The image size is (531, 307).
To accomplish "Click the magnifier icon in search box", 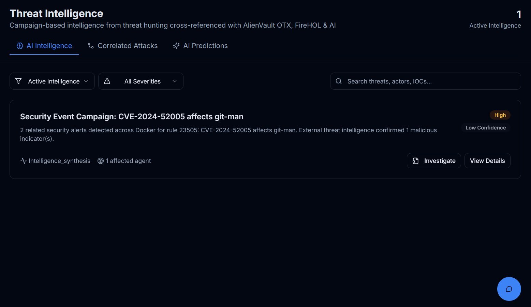I will pyautogui.click(x=339, y=81).
